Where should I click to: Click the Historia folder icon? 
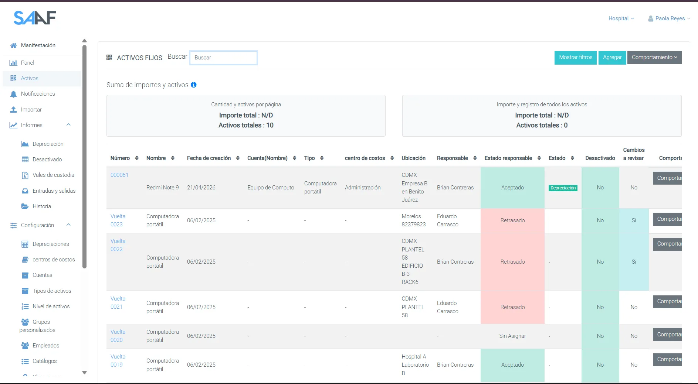pos(25,206)
